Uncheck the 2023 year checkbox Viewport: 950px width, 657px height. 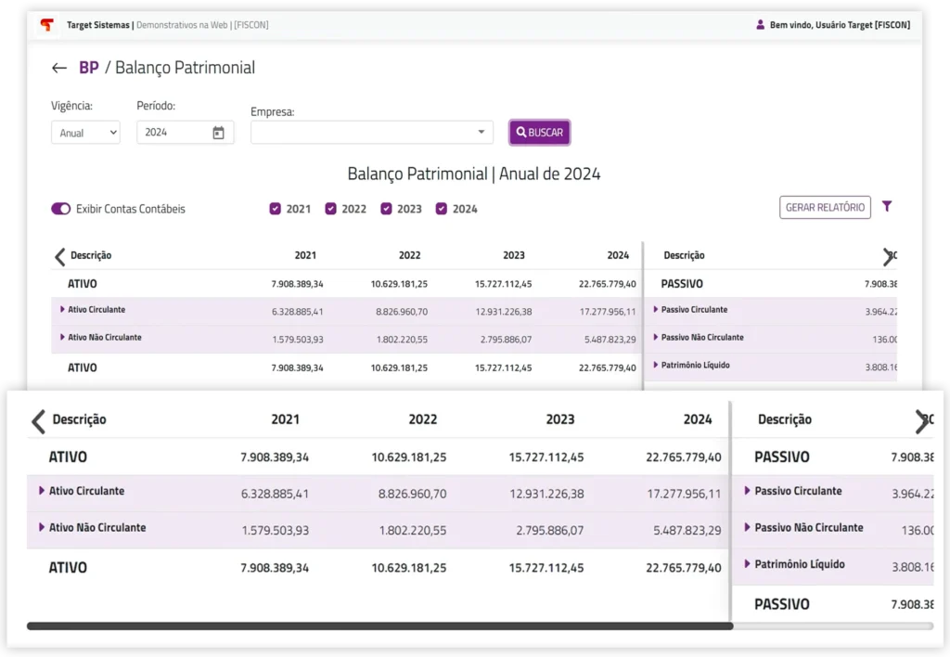coord(386,209)
